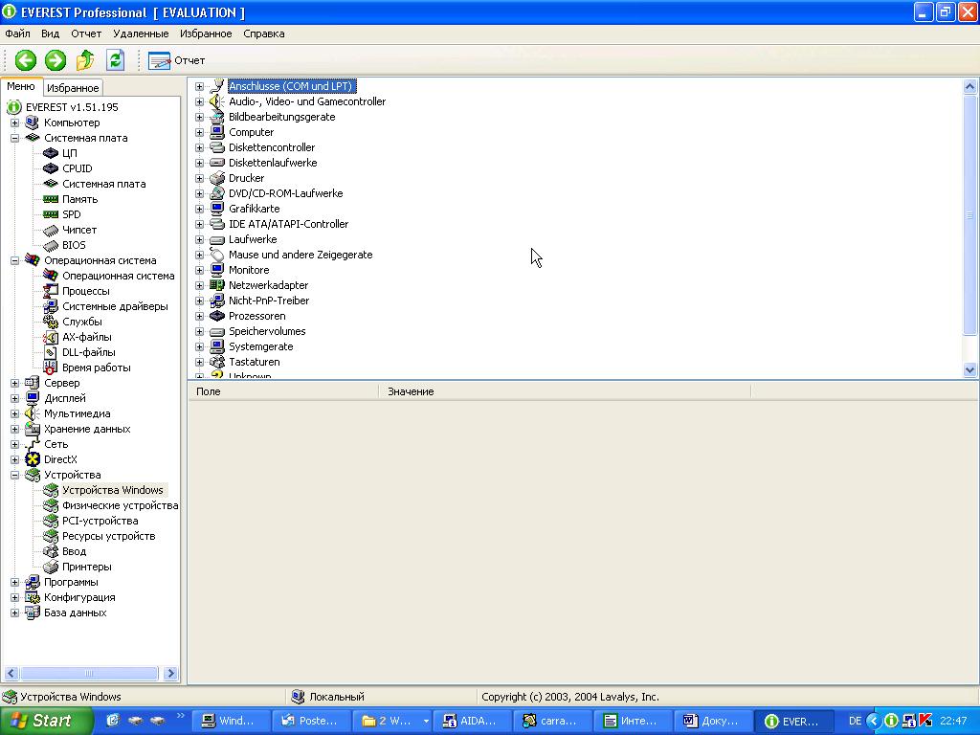Click the Netzwerkadapter network card icon
Image resolution: width=980 pixels, height=735 pixels.
click(217, 285)
